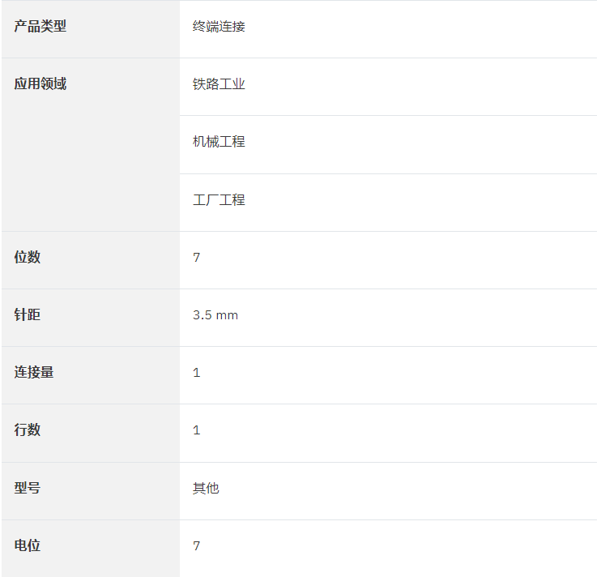
Task: Select the 终端连接 value
Action: coord(219,27)
